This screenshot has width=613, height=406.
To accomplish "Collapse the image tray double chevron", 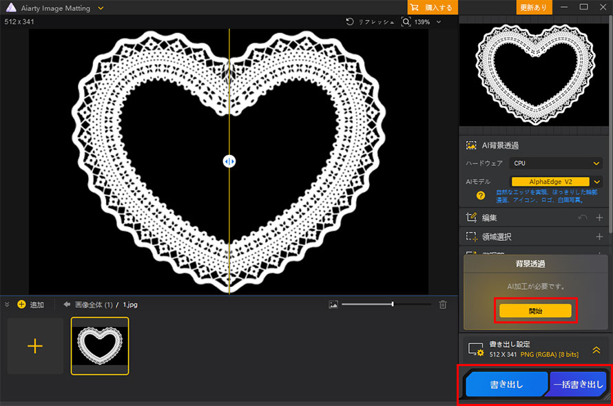I will coord(7,304).
